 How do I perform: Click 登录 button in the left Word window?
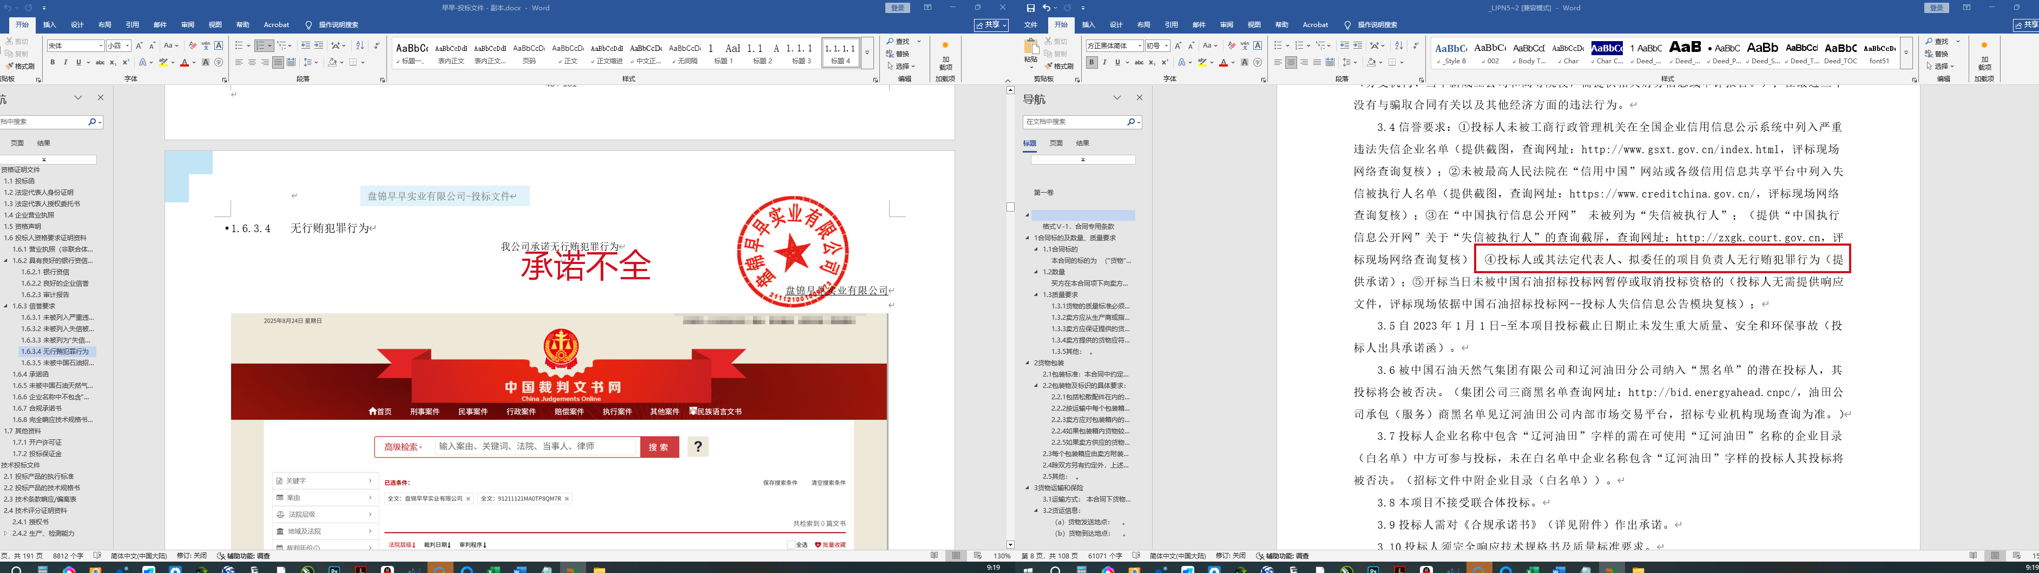[x=898, y=8]
